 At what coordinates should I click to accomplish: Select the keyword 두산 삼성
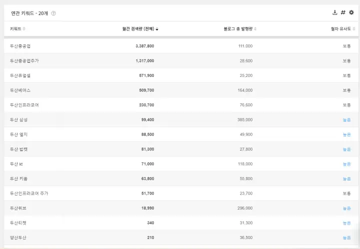[x=18, y=120]
